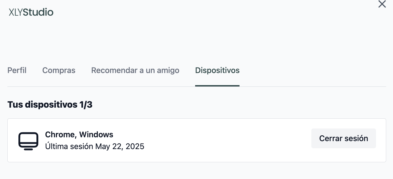This screenshot has height=179, width=393.
Task: Select the Dispositivos tab
Action: [x=217, y=70]
